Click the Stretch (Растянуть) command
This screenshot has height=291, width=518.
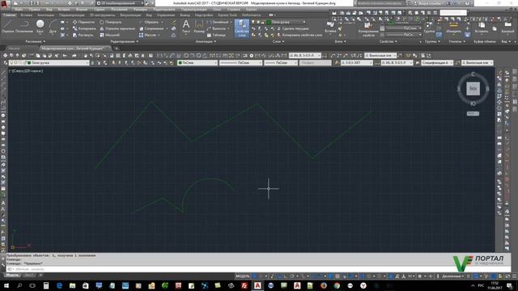tap(83, 35)
